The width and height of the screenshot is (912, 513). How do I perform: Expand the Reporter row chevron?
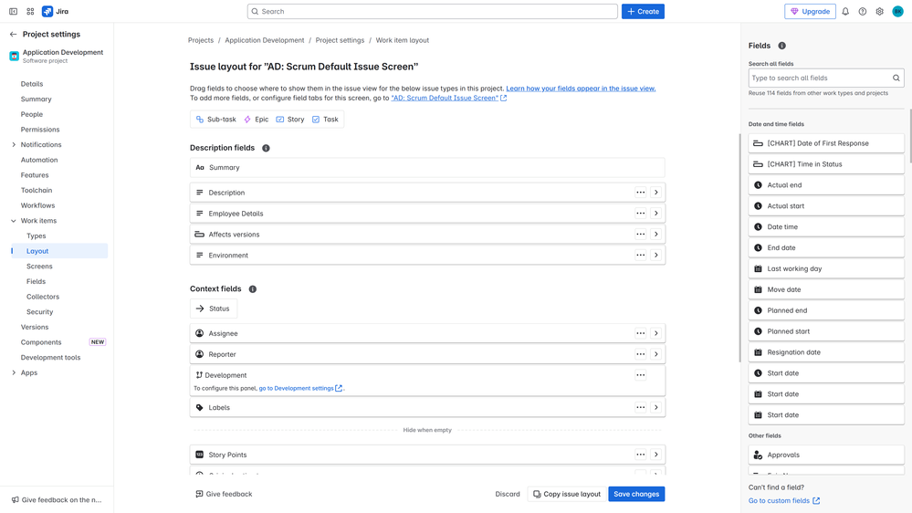tap(656, 354)
